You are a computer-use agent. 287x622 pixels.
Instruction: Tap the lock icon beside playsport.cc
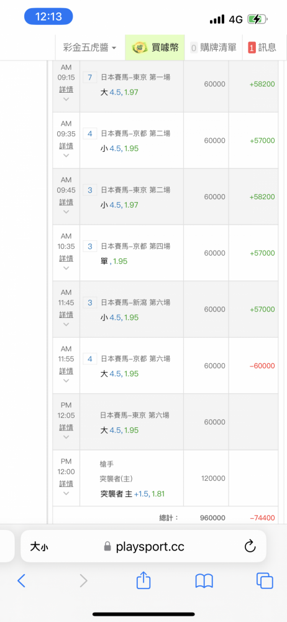click(x=107, y=547)
